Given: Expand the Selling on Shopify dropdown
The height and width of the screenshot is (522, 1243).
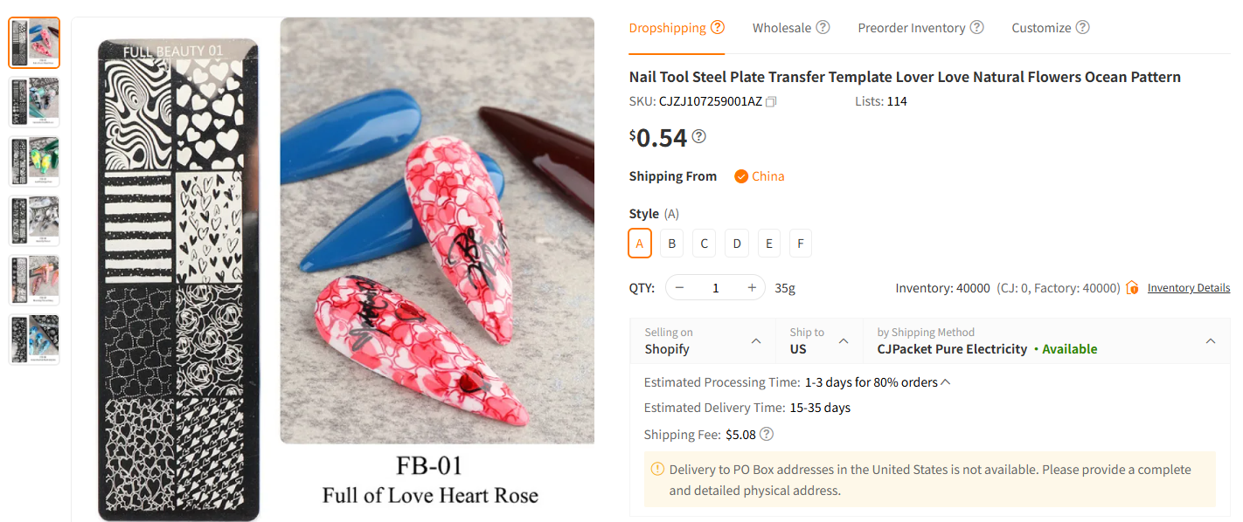Looking at the screenshot, I should (755, 341).
